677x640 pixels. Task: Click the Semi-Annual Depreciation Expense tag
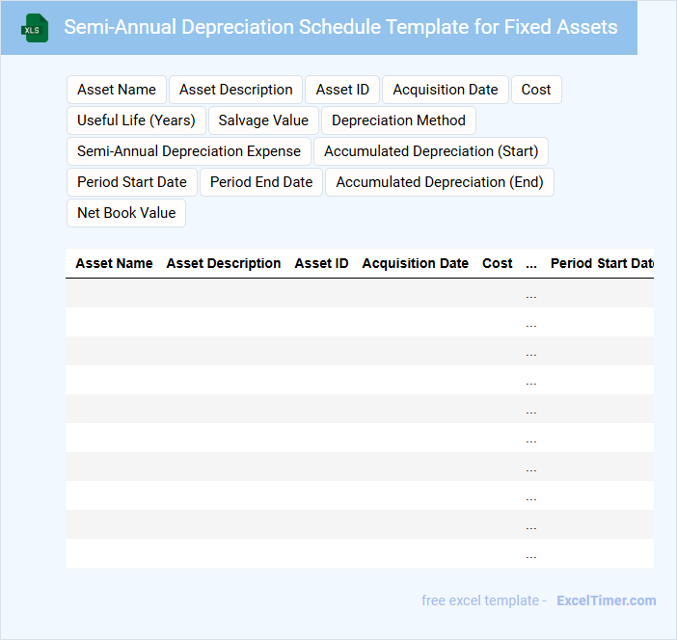(x=189, y=151)
